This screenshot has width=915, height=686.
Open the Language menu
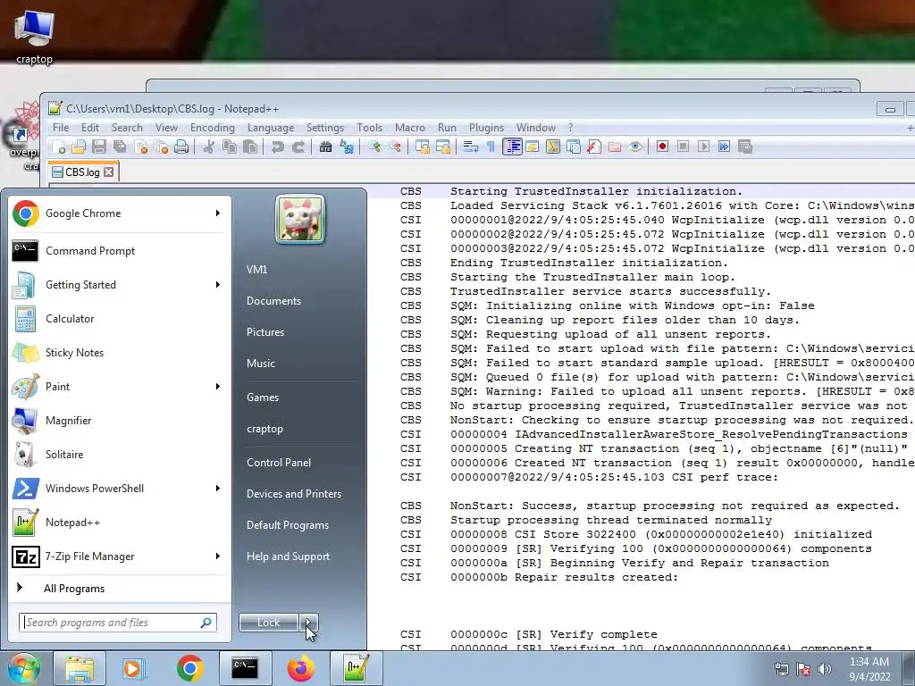[271, 128]
